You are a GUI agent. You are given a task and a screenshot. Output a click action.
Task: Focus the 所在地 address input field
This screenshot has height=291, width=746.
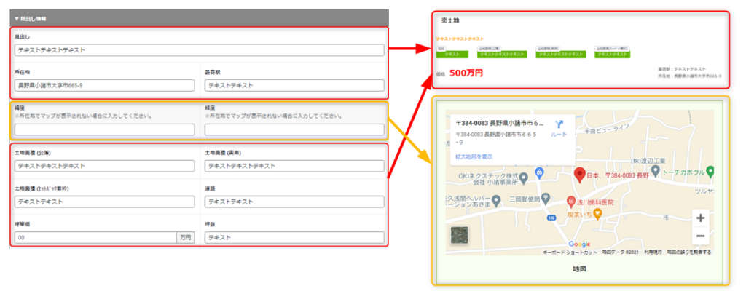(105, 85)
